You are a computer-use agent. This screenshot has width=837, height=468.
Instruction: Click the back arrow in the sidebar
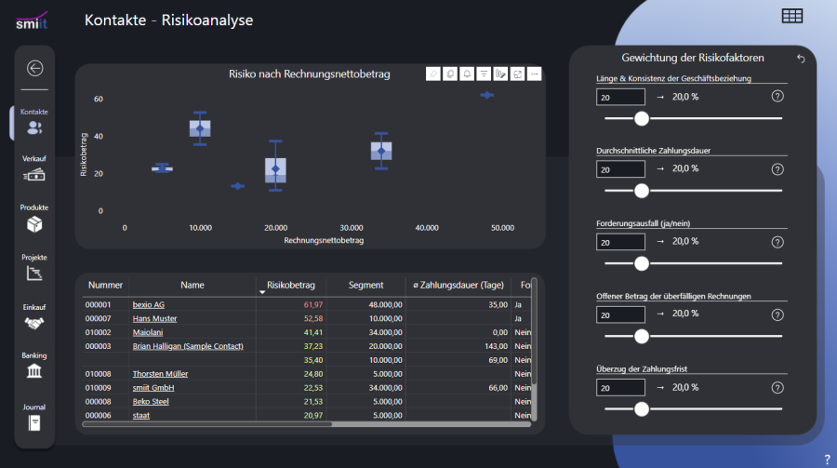(x=35, y=68)
